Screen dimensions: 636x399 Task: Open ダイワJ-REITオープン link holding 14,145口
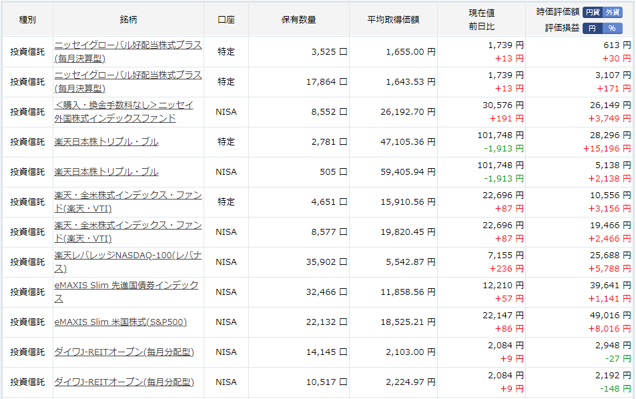pyautogui.click(x=124, y=352)
